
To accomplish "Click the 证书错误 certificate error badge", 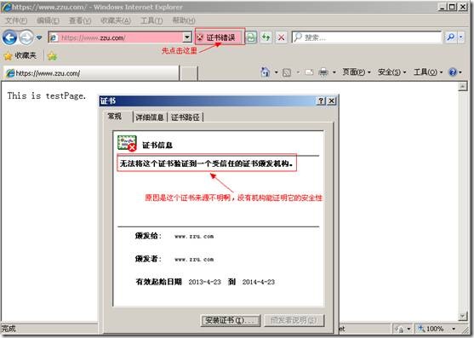I will [x=220, y=37].
